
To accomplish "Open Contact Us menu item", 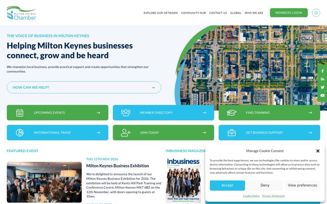I will 218,13.
